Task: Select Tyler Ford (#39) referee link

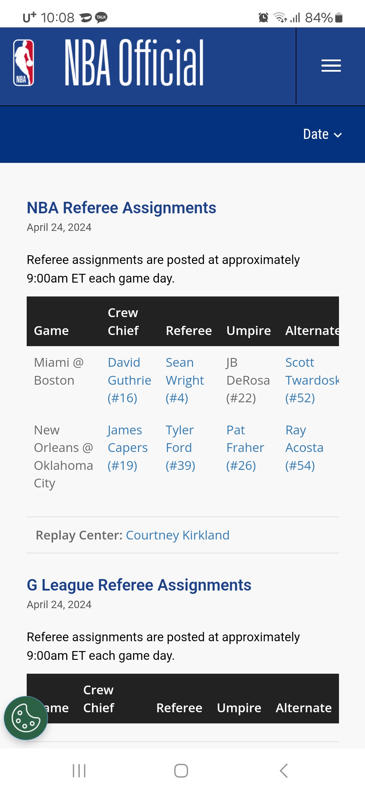Action: click(x=180, y=448)
